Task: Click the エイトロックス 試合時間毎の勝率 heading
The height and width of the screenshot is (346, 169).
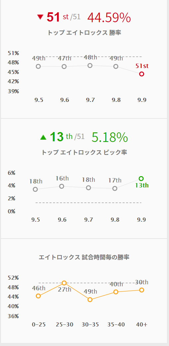Action: (84, 257)
